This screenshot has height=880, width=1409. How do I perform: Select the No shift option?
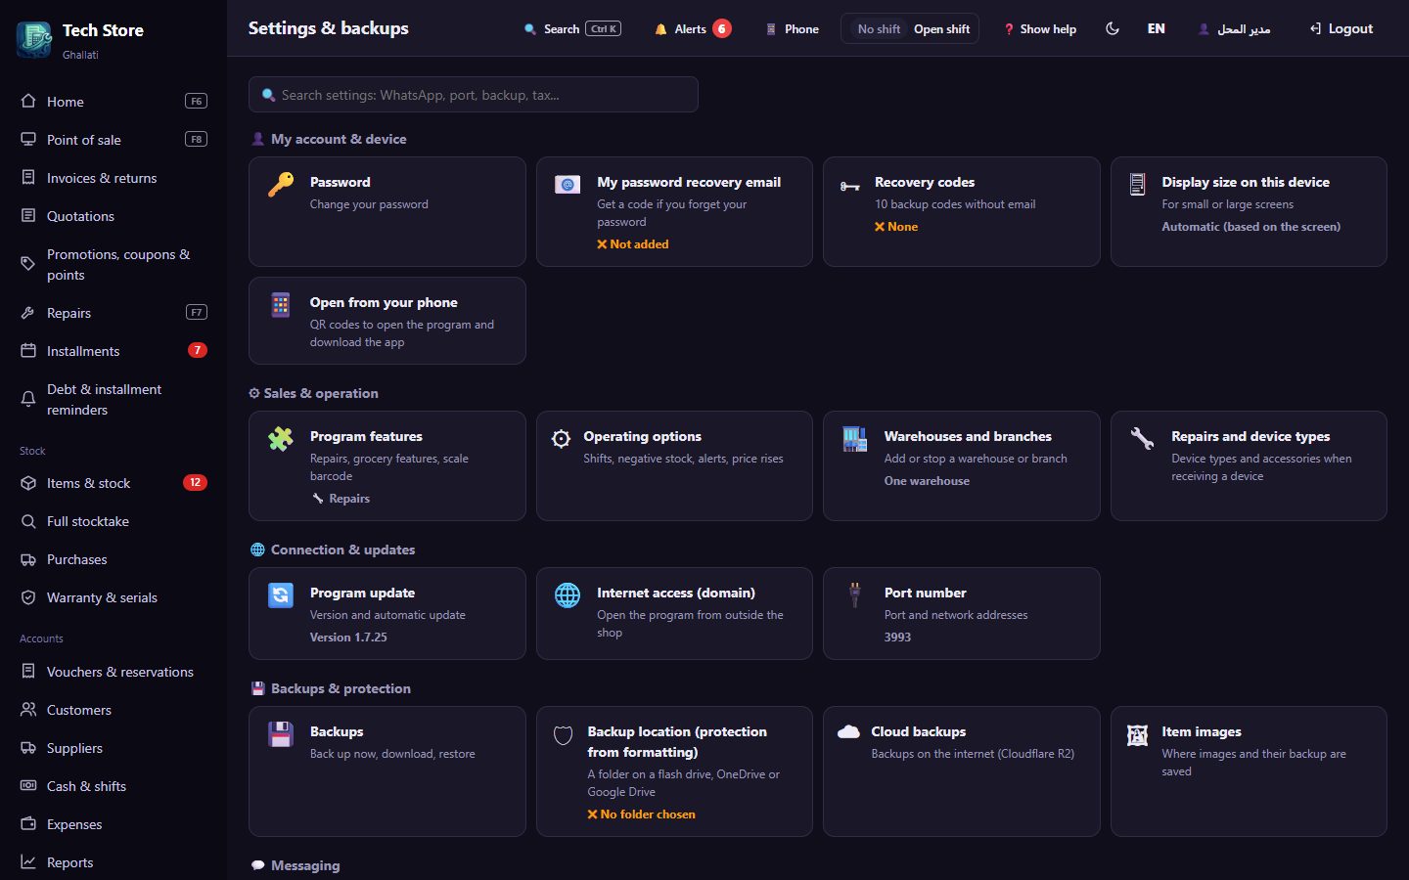point(879,29)
